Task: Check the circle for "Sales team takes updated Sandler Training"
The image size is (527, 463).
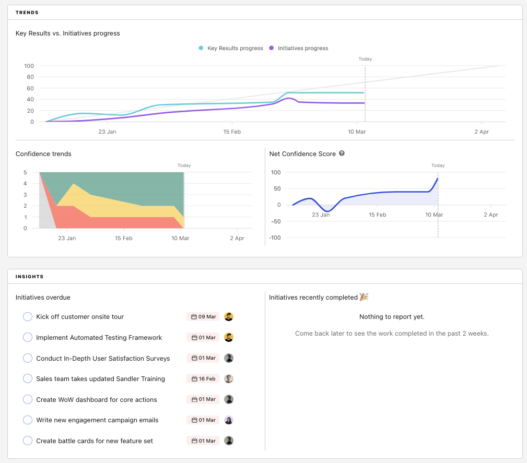Action: pyautogui.click(x=28, y=378)
